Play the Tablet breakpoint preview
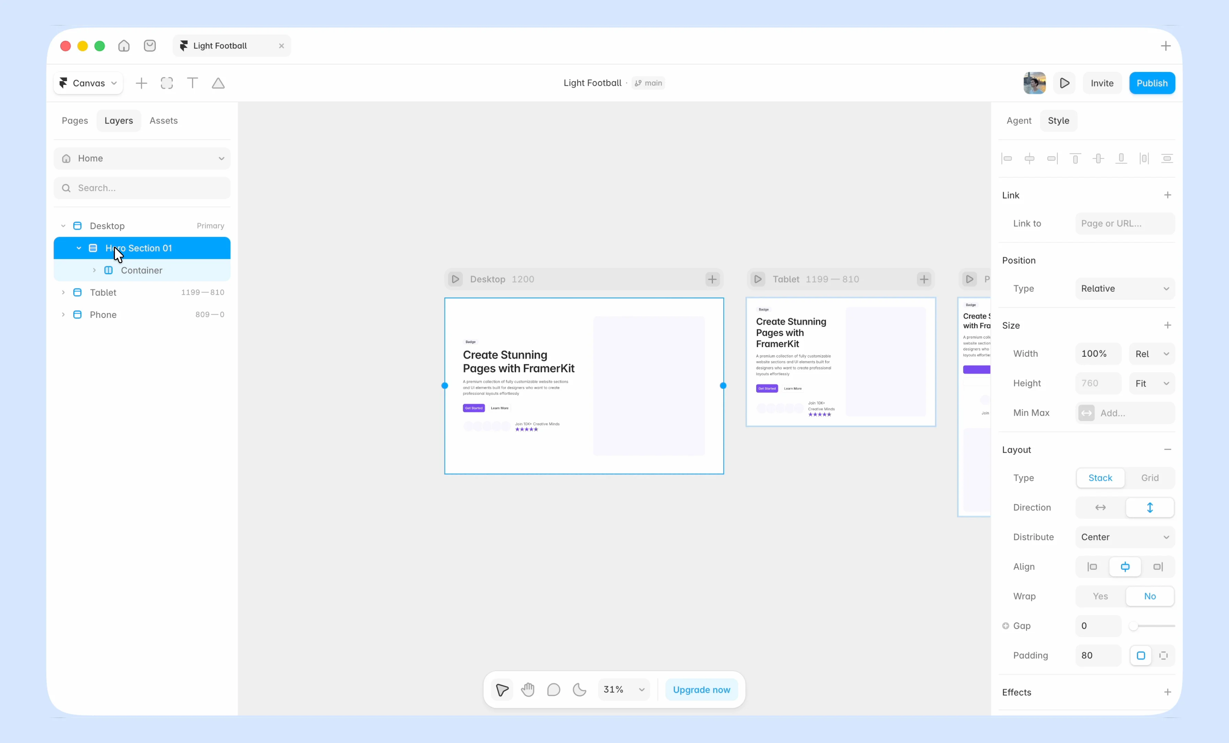 tap(758, 279)
